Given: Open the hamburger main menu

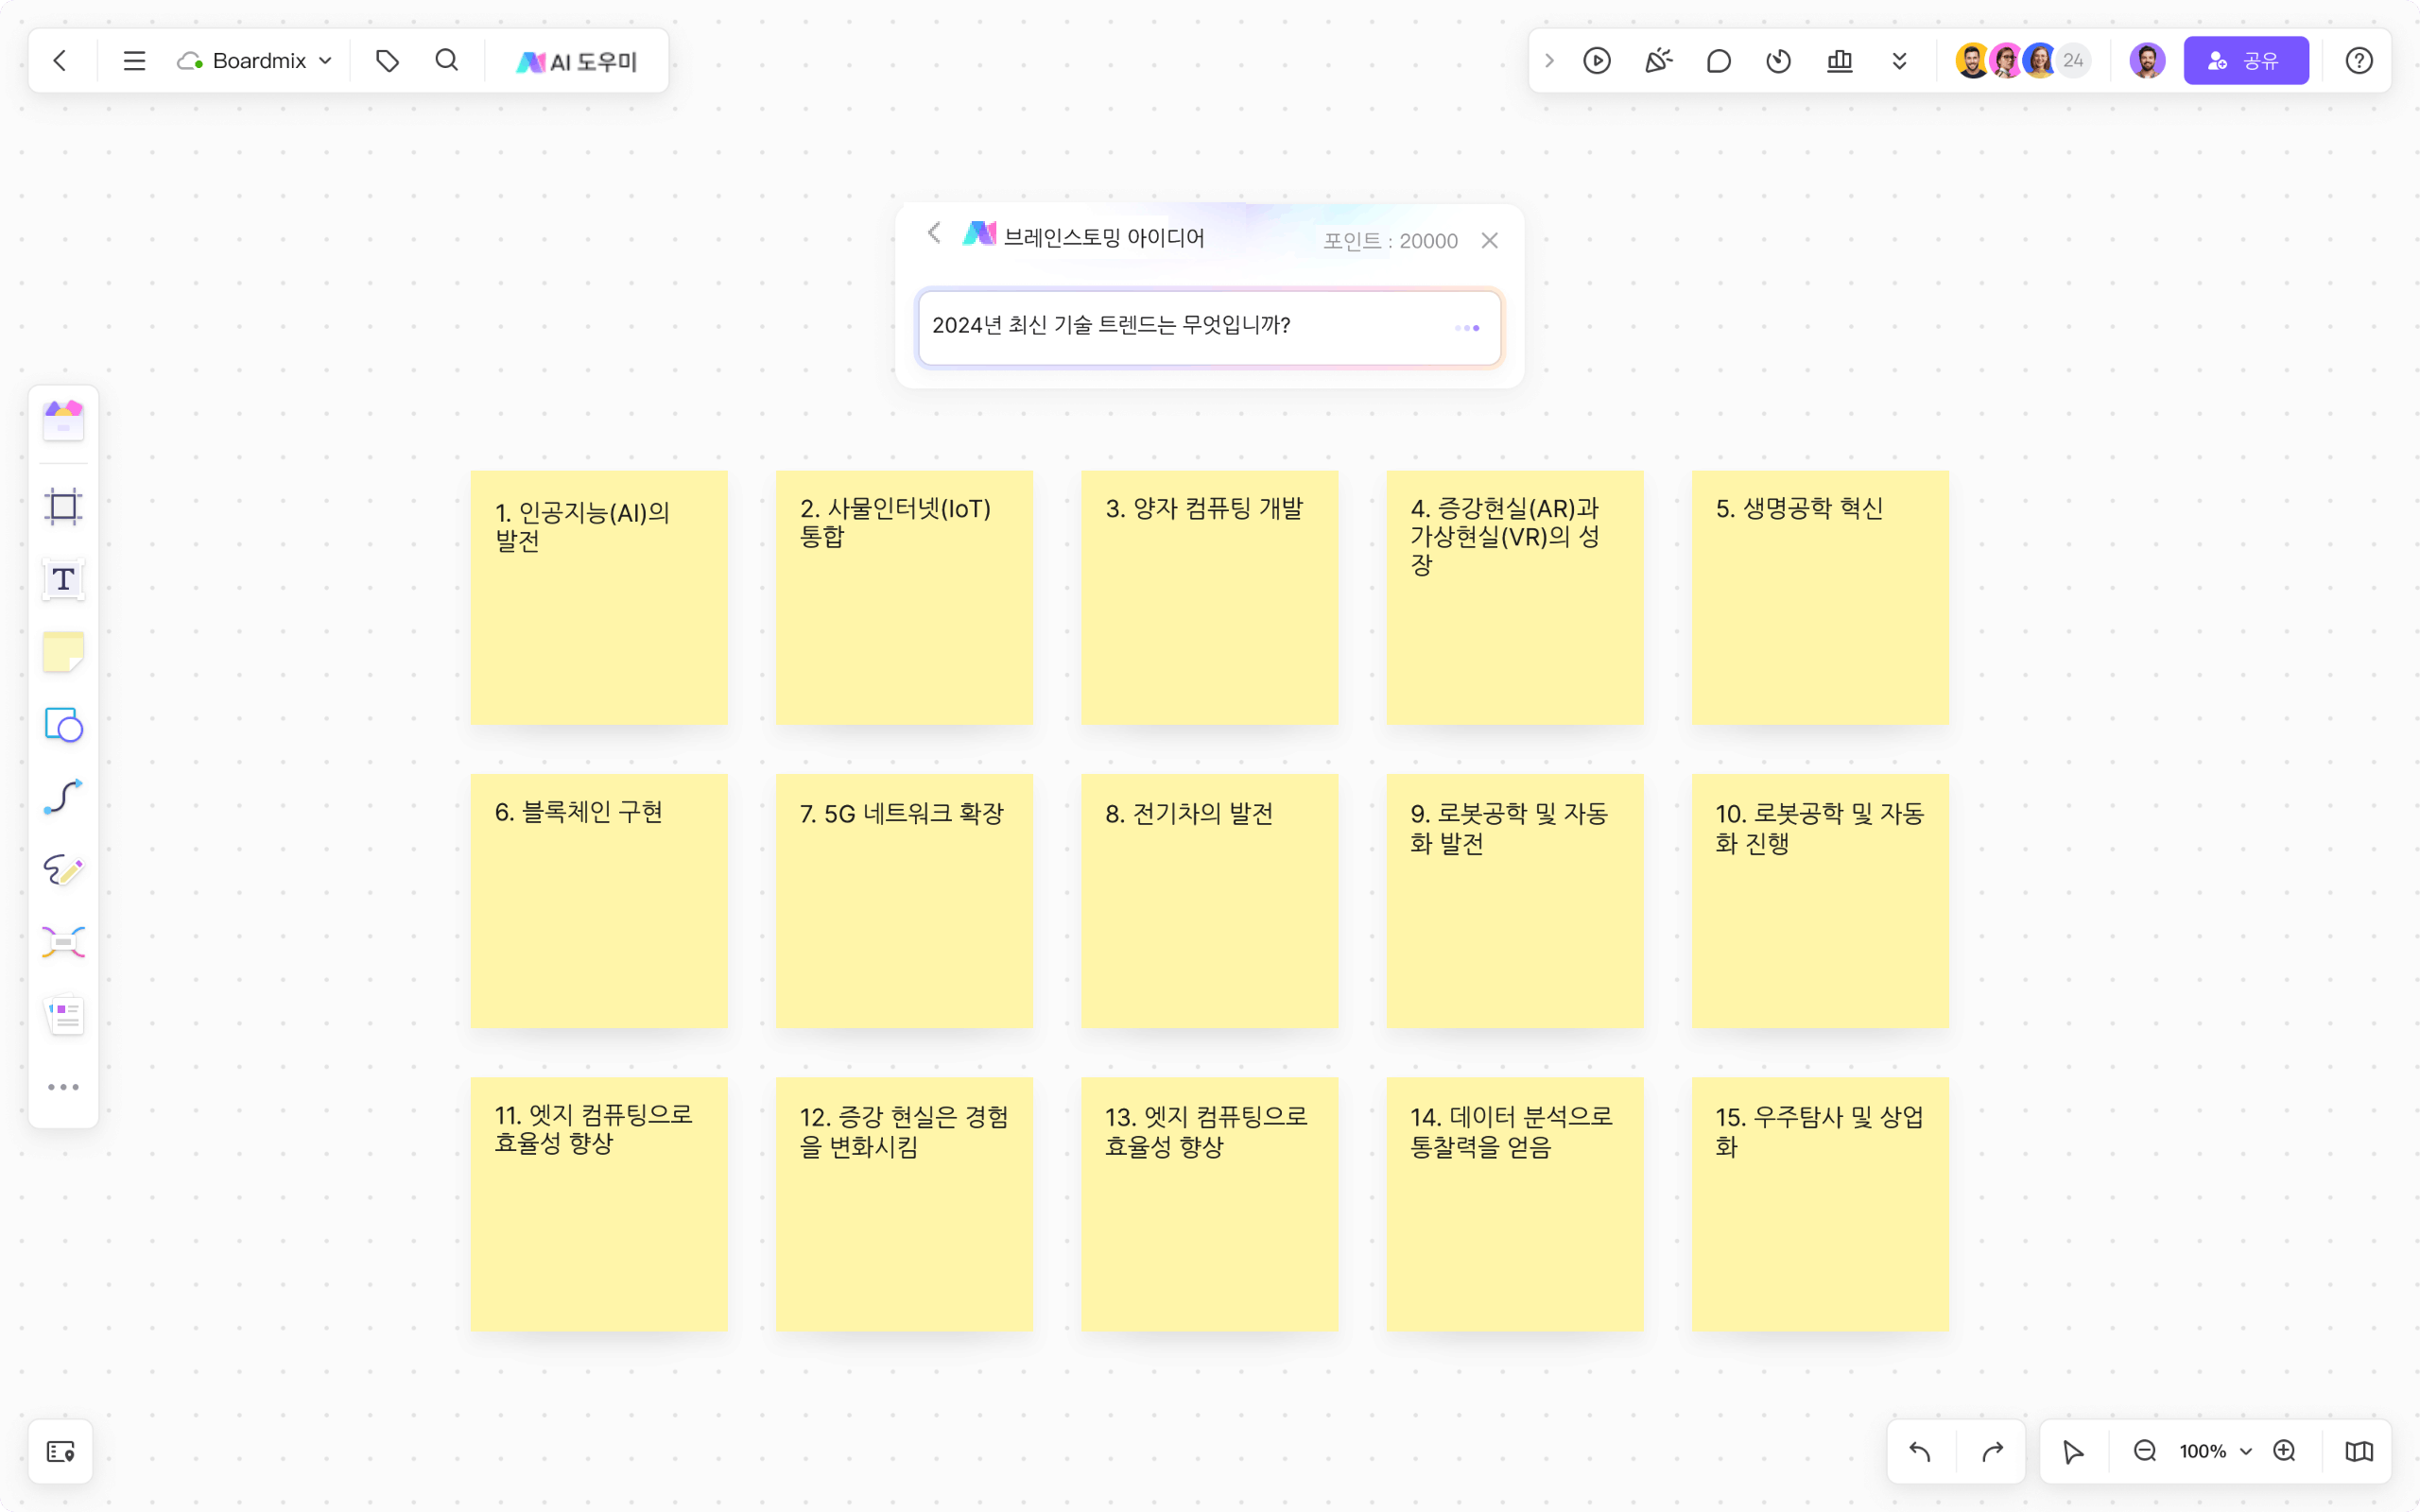Looking at the screenshot, I should (x=133, y=60).
